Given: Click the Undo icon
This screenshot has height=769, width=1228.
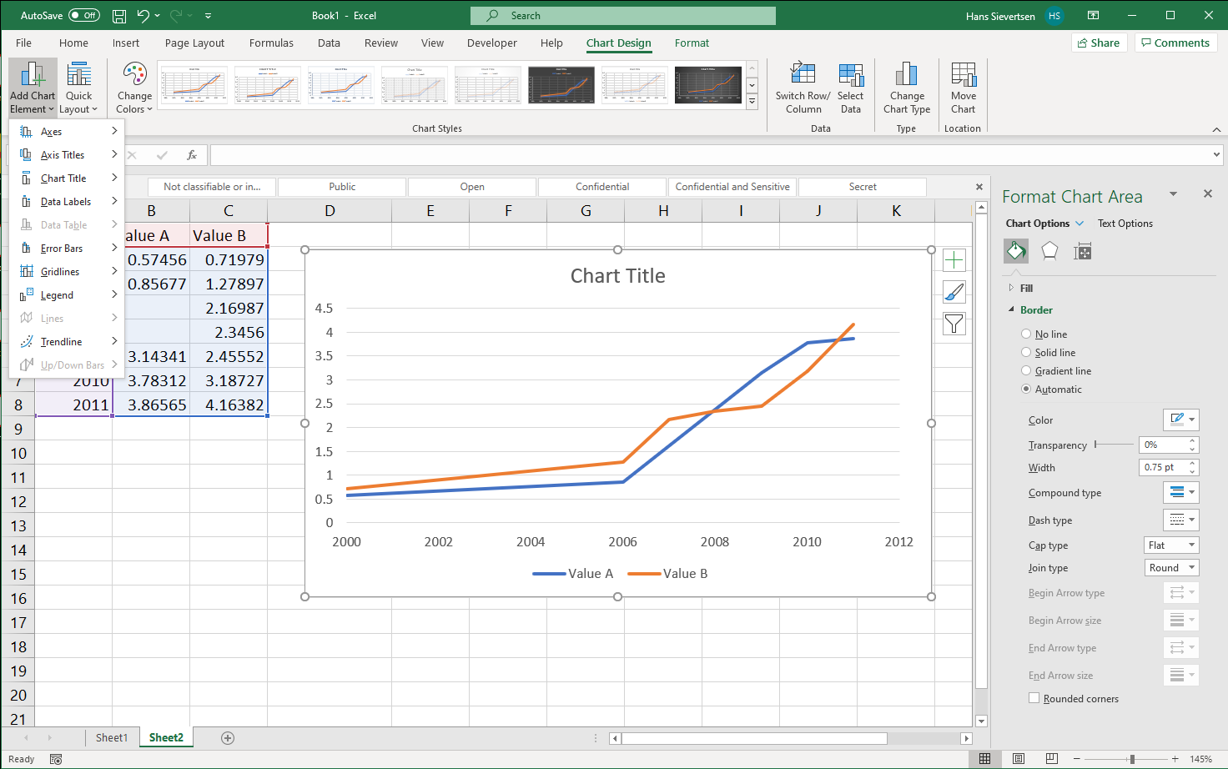Looking at the screenshot, I should [143, 16].
